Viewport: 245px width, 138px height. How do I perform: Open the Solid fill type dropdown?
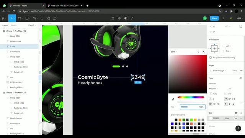point(174,52)
